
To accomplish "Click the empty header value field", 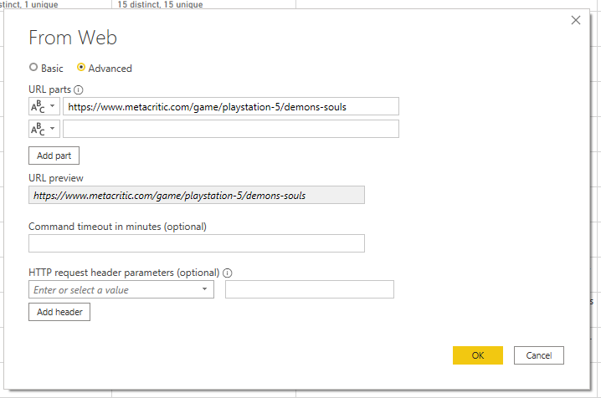I will [x=310, y=289].
